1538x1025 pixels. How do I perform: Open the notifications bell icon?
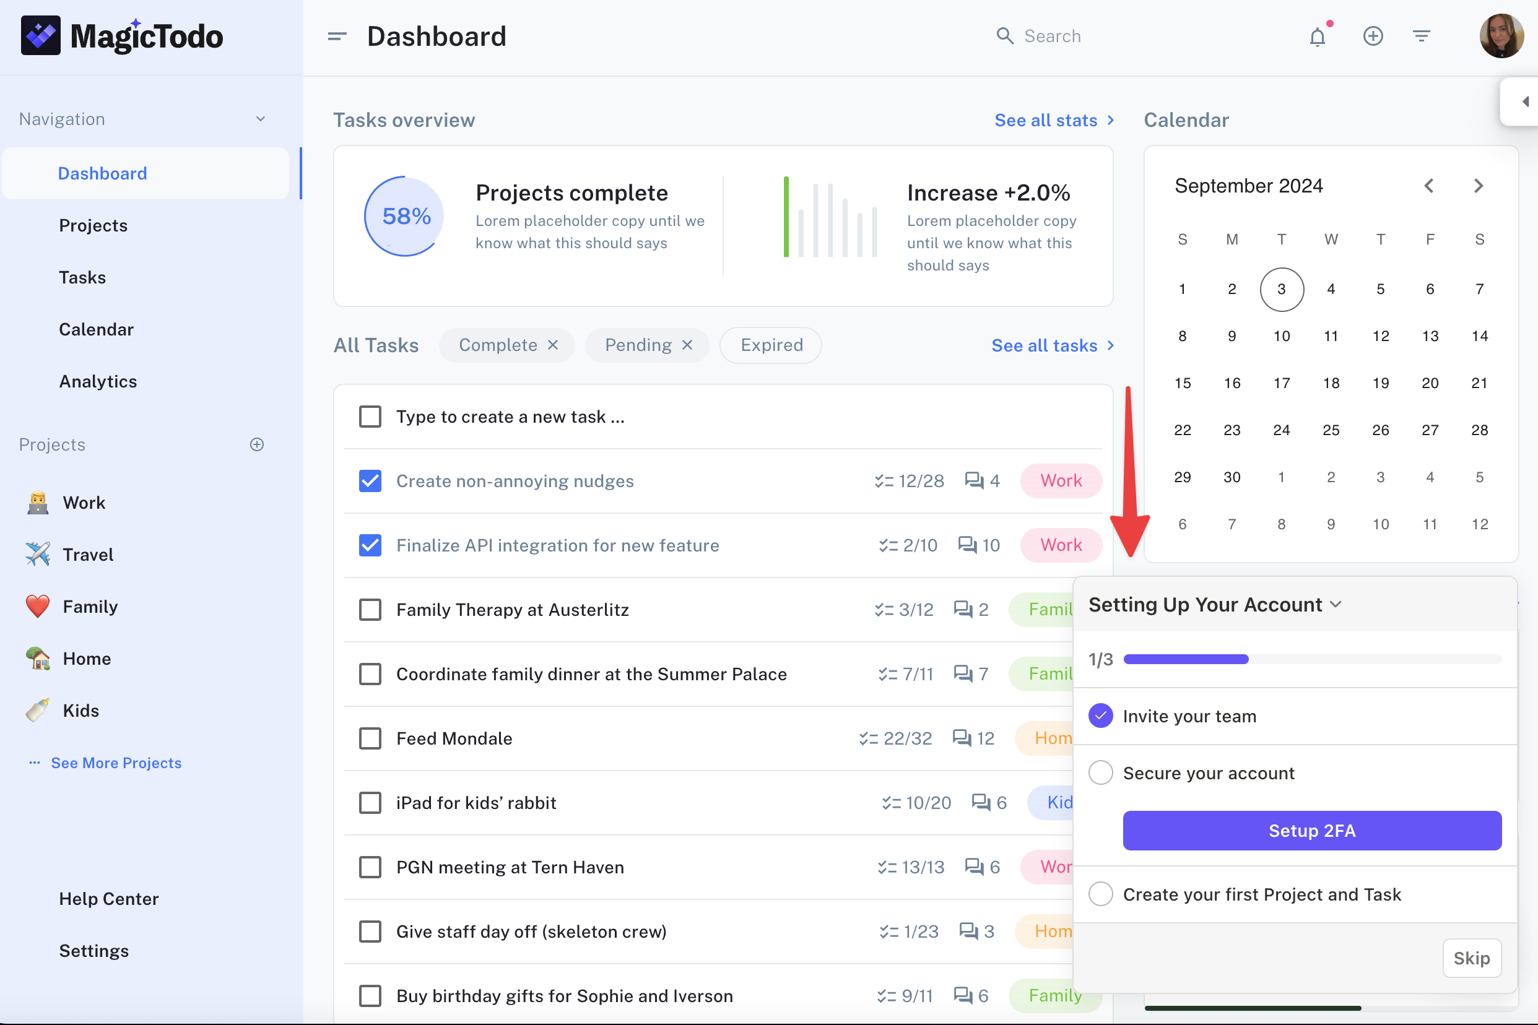[x=1317, y=35]
